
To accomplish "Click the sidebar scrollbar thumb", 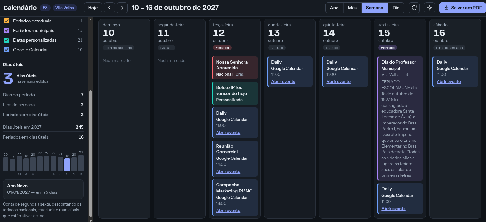I will click(x=90, y=153).
